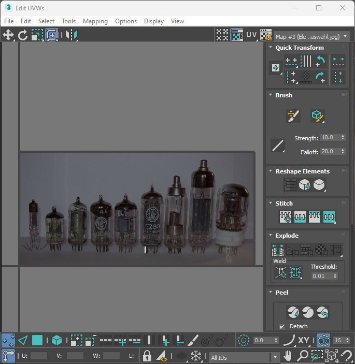Collapse the Explode rollout
The image size is (355, 364).
(271, 235)
